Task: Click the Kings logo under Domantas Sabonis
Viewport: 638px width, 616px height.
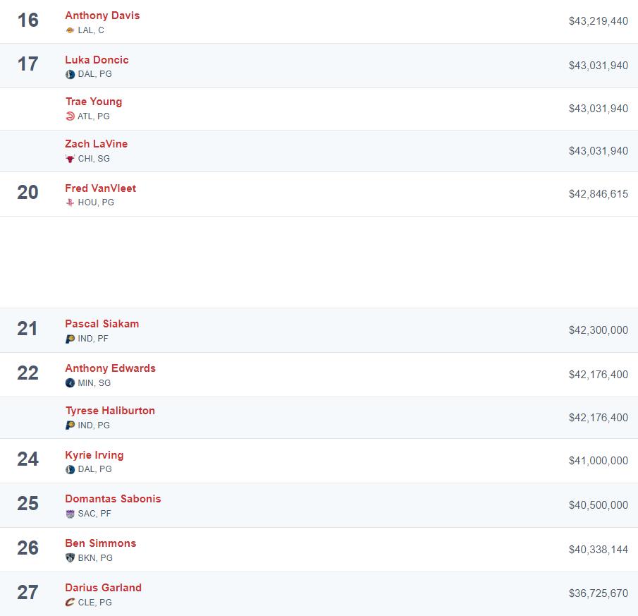Action: pyautogui.click(x=70, y=514)
